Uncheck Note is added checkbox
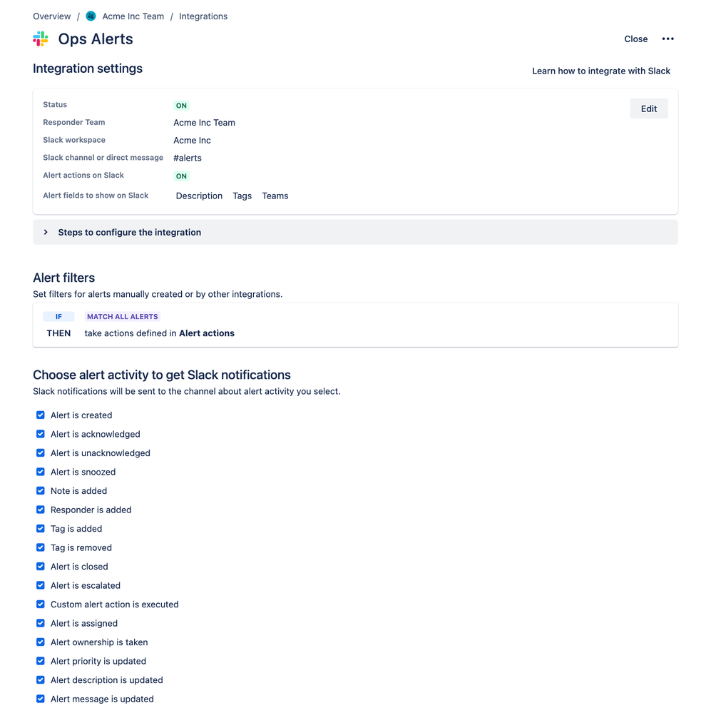The image size is (711, 713). (x=41, y=490)
